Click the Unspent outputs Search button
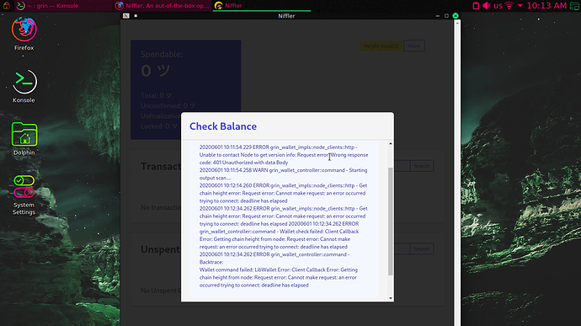This screenshot has height=326, width=581. (x=422, y=249)
